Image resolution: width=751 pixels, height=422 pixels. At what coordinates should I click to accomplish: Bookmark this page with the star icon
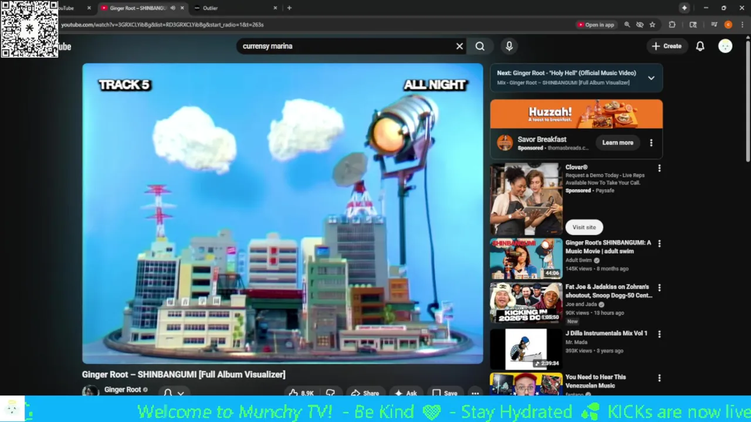[652, 25]
